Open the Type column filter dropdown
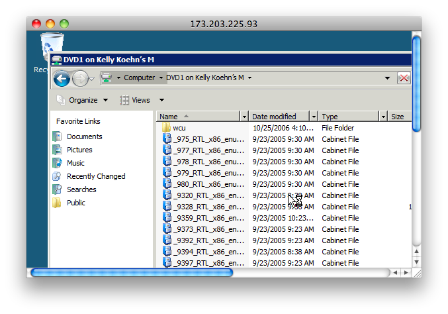The width and height of the screenshot is (448, 314). 383,117
